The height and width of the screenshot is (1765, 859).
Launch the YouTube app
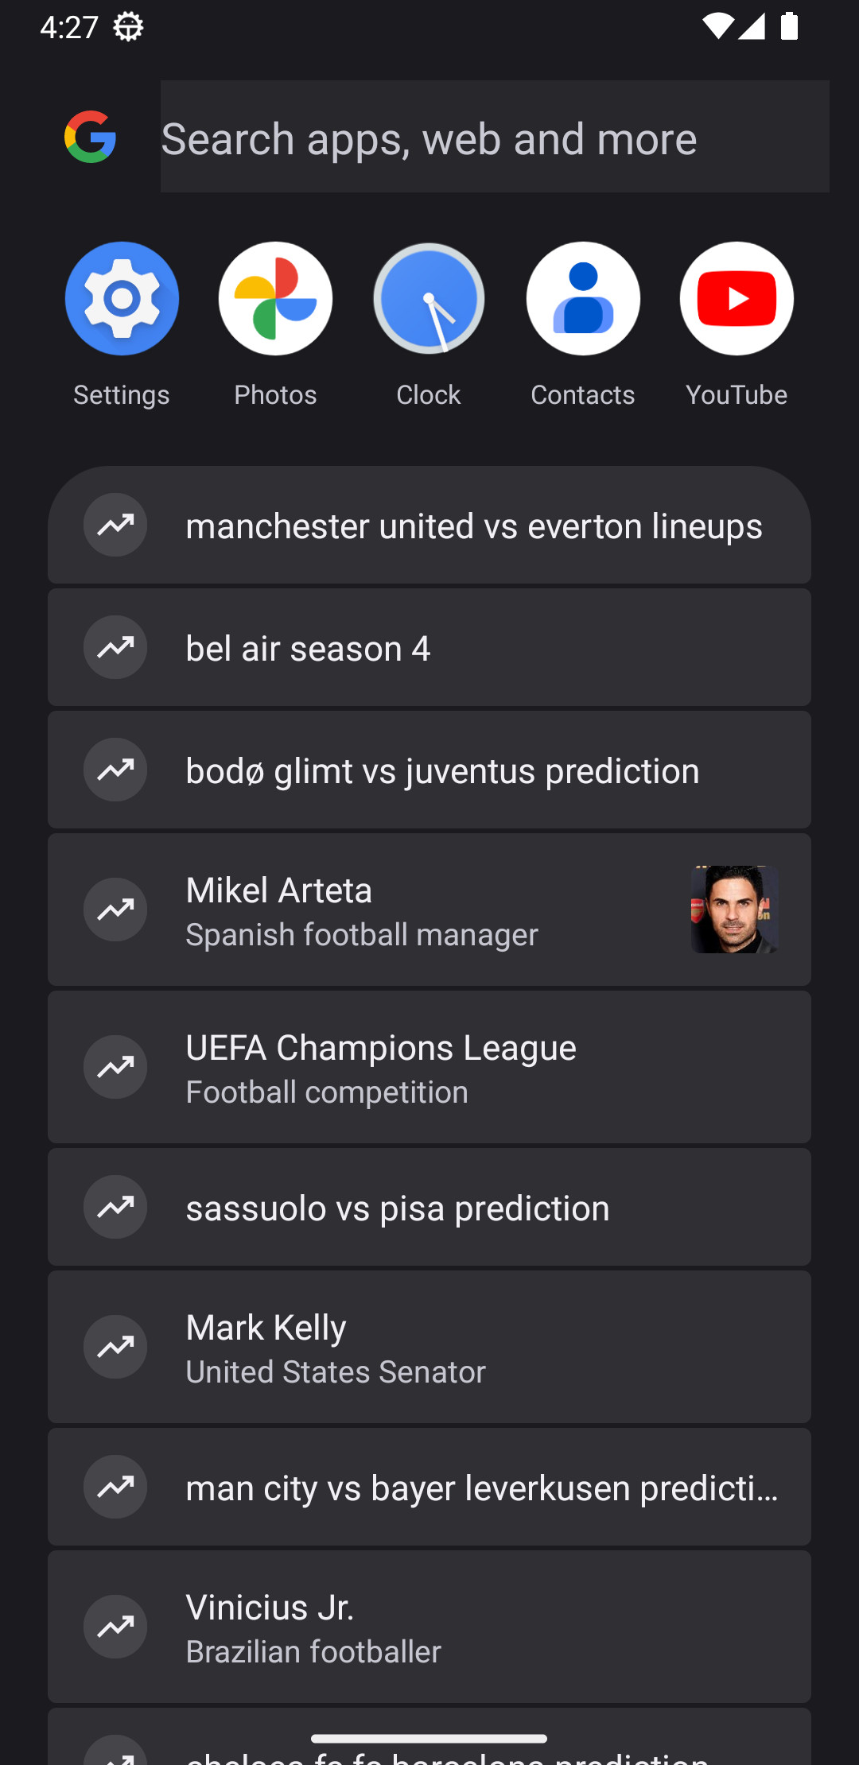(737, 299)
